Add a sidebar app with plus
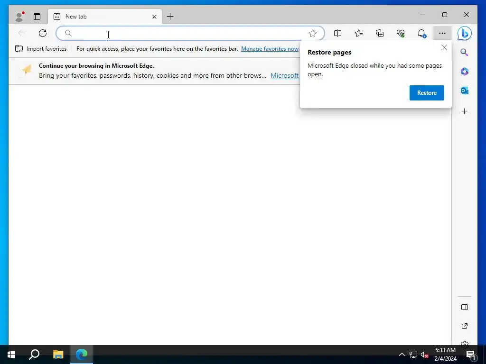This screenshot has height=364, width=486. pyautogui.click(x=464, y=111)
